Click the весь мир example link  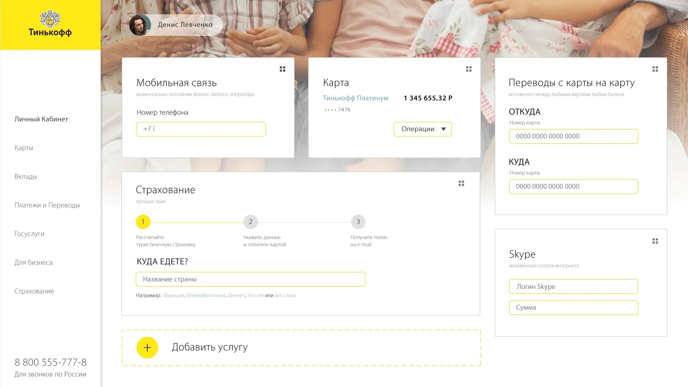(285, 295)
